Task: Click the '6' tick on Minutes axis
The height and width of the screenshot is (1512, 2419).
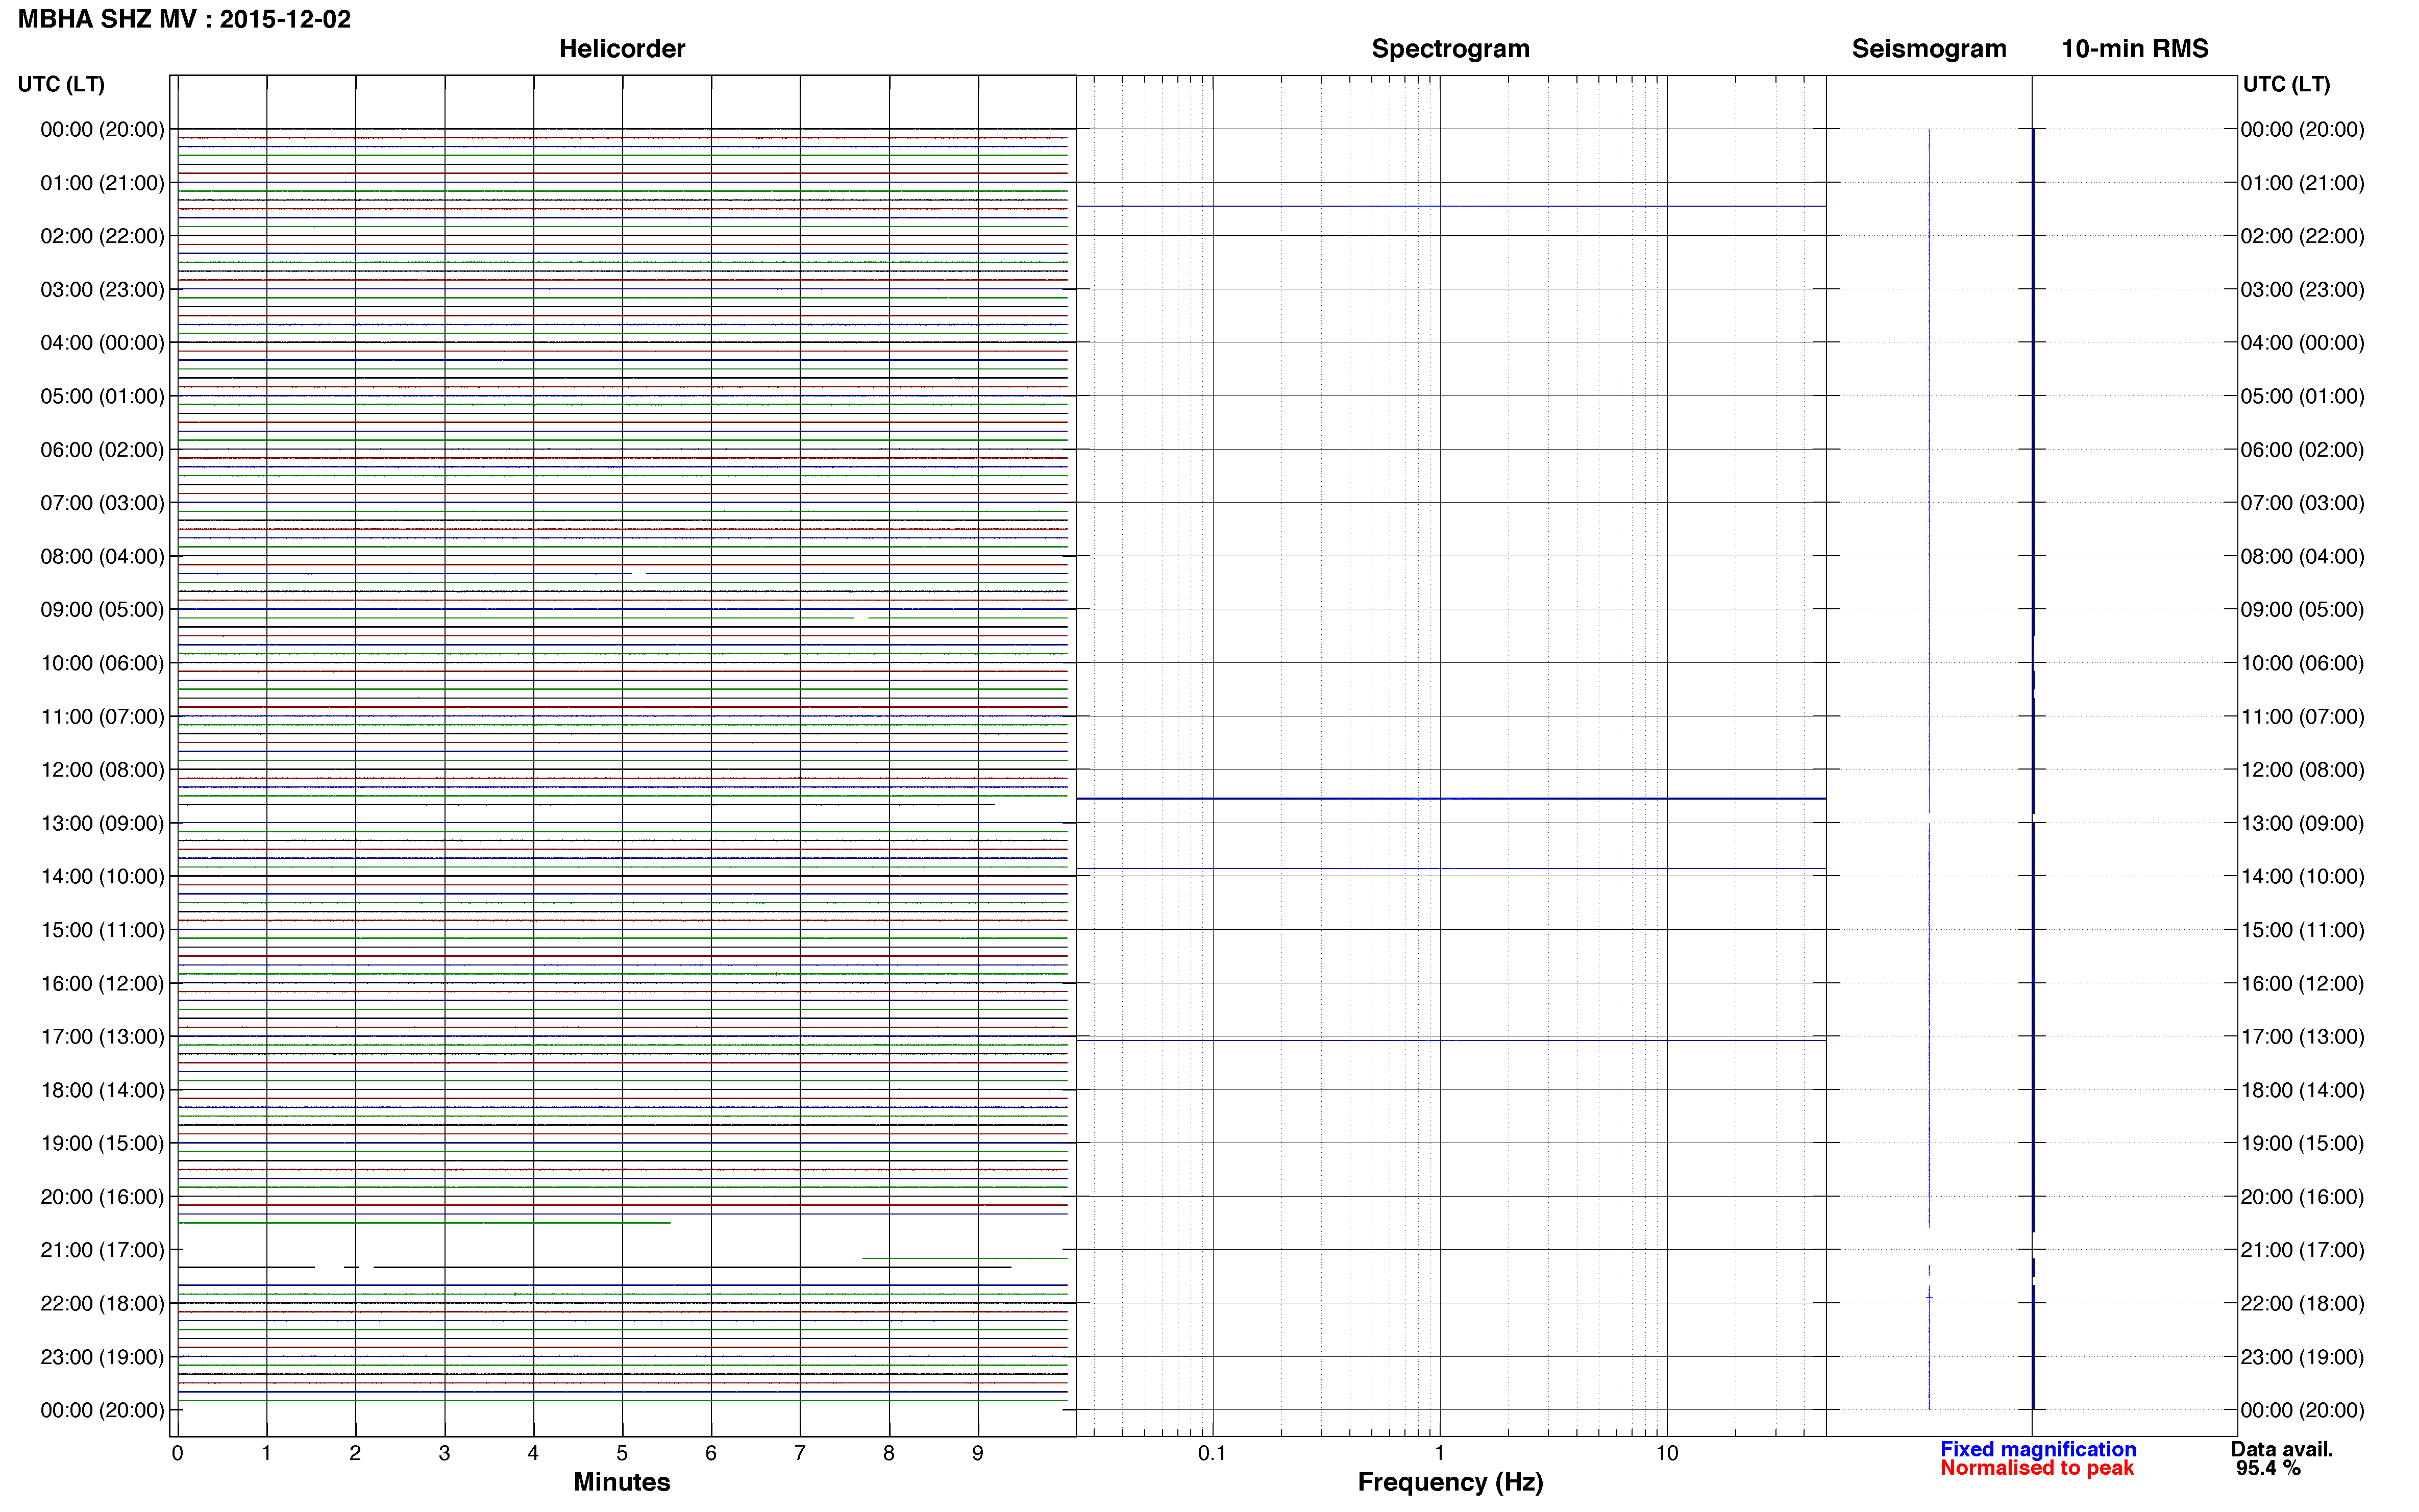Action: (711, 1453)
